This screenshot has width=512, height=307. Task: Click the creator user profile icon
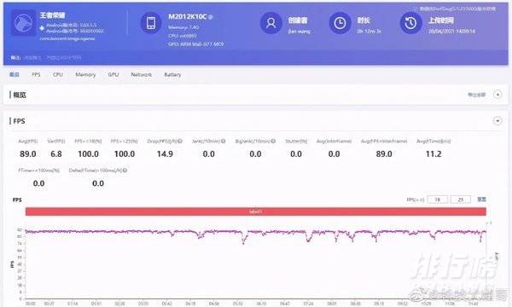271,23
